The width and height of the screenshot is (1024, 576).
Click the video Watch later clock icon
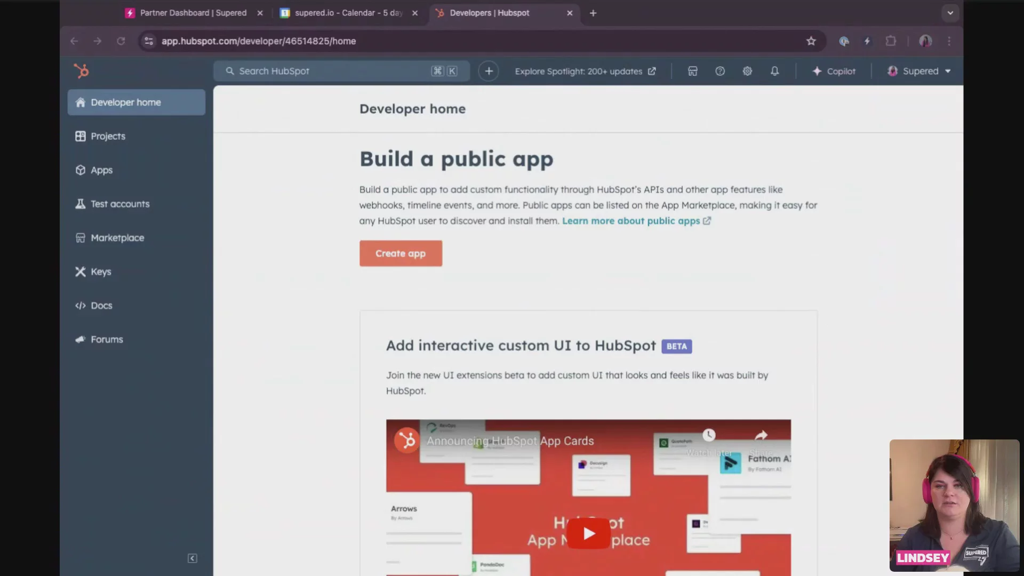[708, 435]
